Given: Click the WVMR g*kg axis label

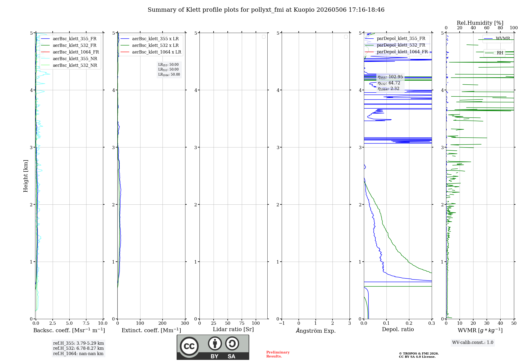Looking at the screenshot, I should coord(480,330).
